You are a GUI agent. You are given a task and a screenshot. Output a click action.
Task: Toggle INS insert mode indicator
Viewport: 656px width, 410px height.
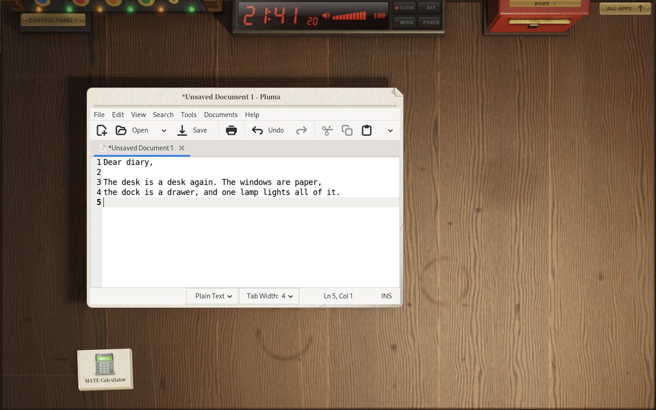[x=386, y=296]
